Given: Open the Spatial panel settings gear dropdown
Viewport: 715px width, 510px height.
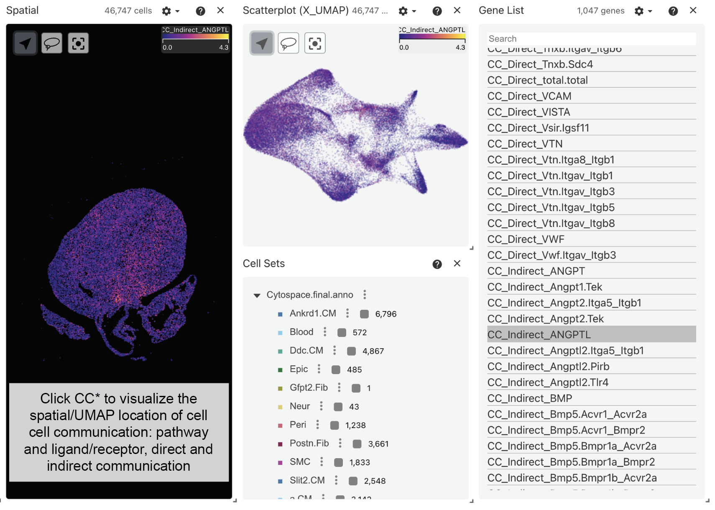Looking at the screenshot, I should [x=170, y=11].
